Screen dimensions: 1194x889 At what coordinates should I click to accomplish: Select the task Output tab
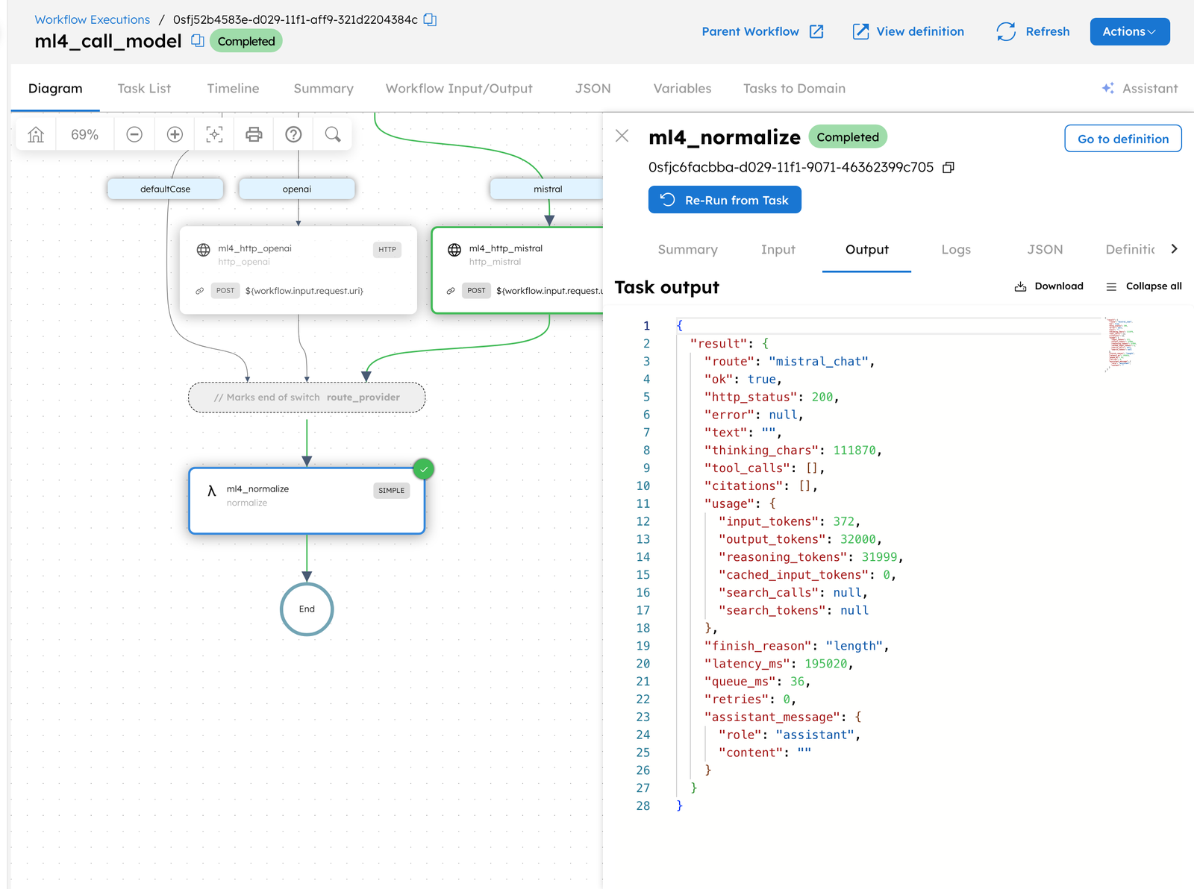click(x=866, y=249)
